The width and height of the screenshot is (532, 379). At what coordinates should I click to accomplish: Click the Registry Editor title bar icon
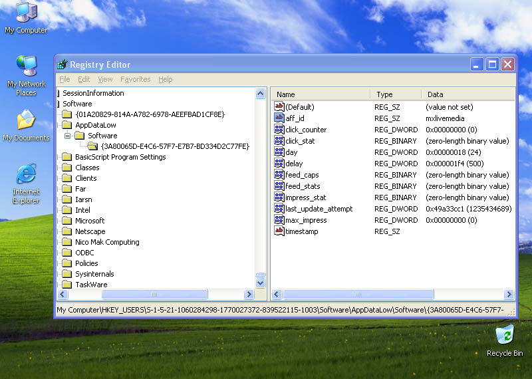tap(63, 64)
